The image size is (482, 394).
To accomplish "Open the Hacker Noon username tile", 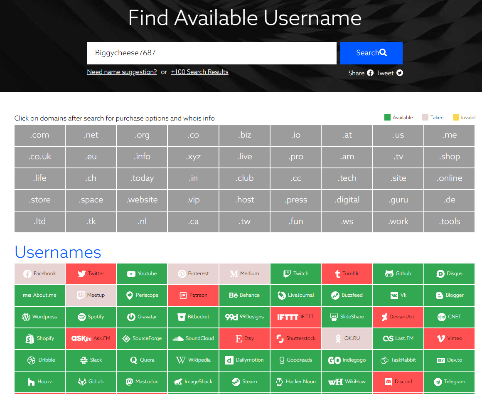I will (x=296, y=382).
